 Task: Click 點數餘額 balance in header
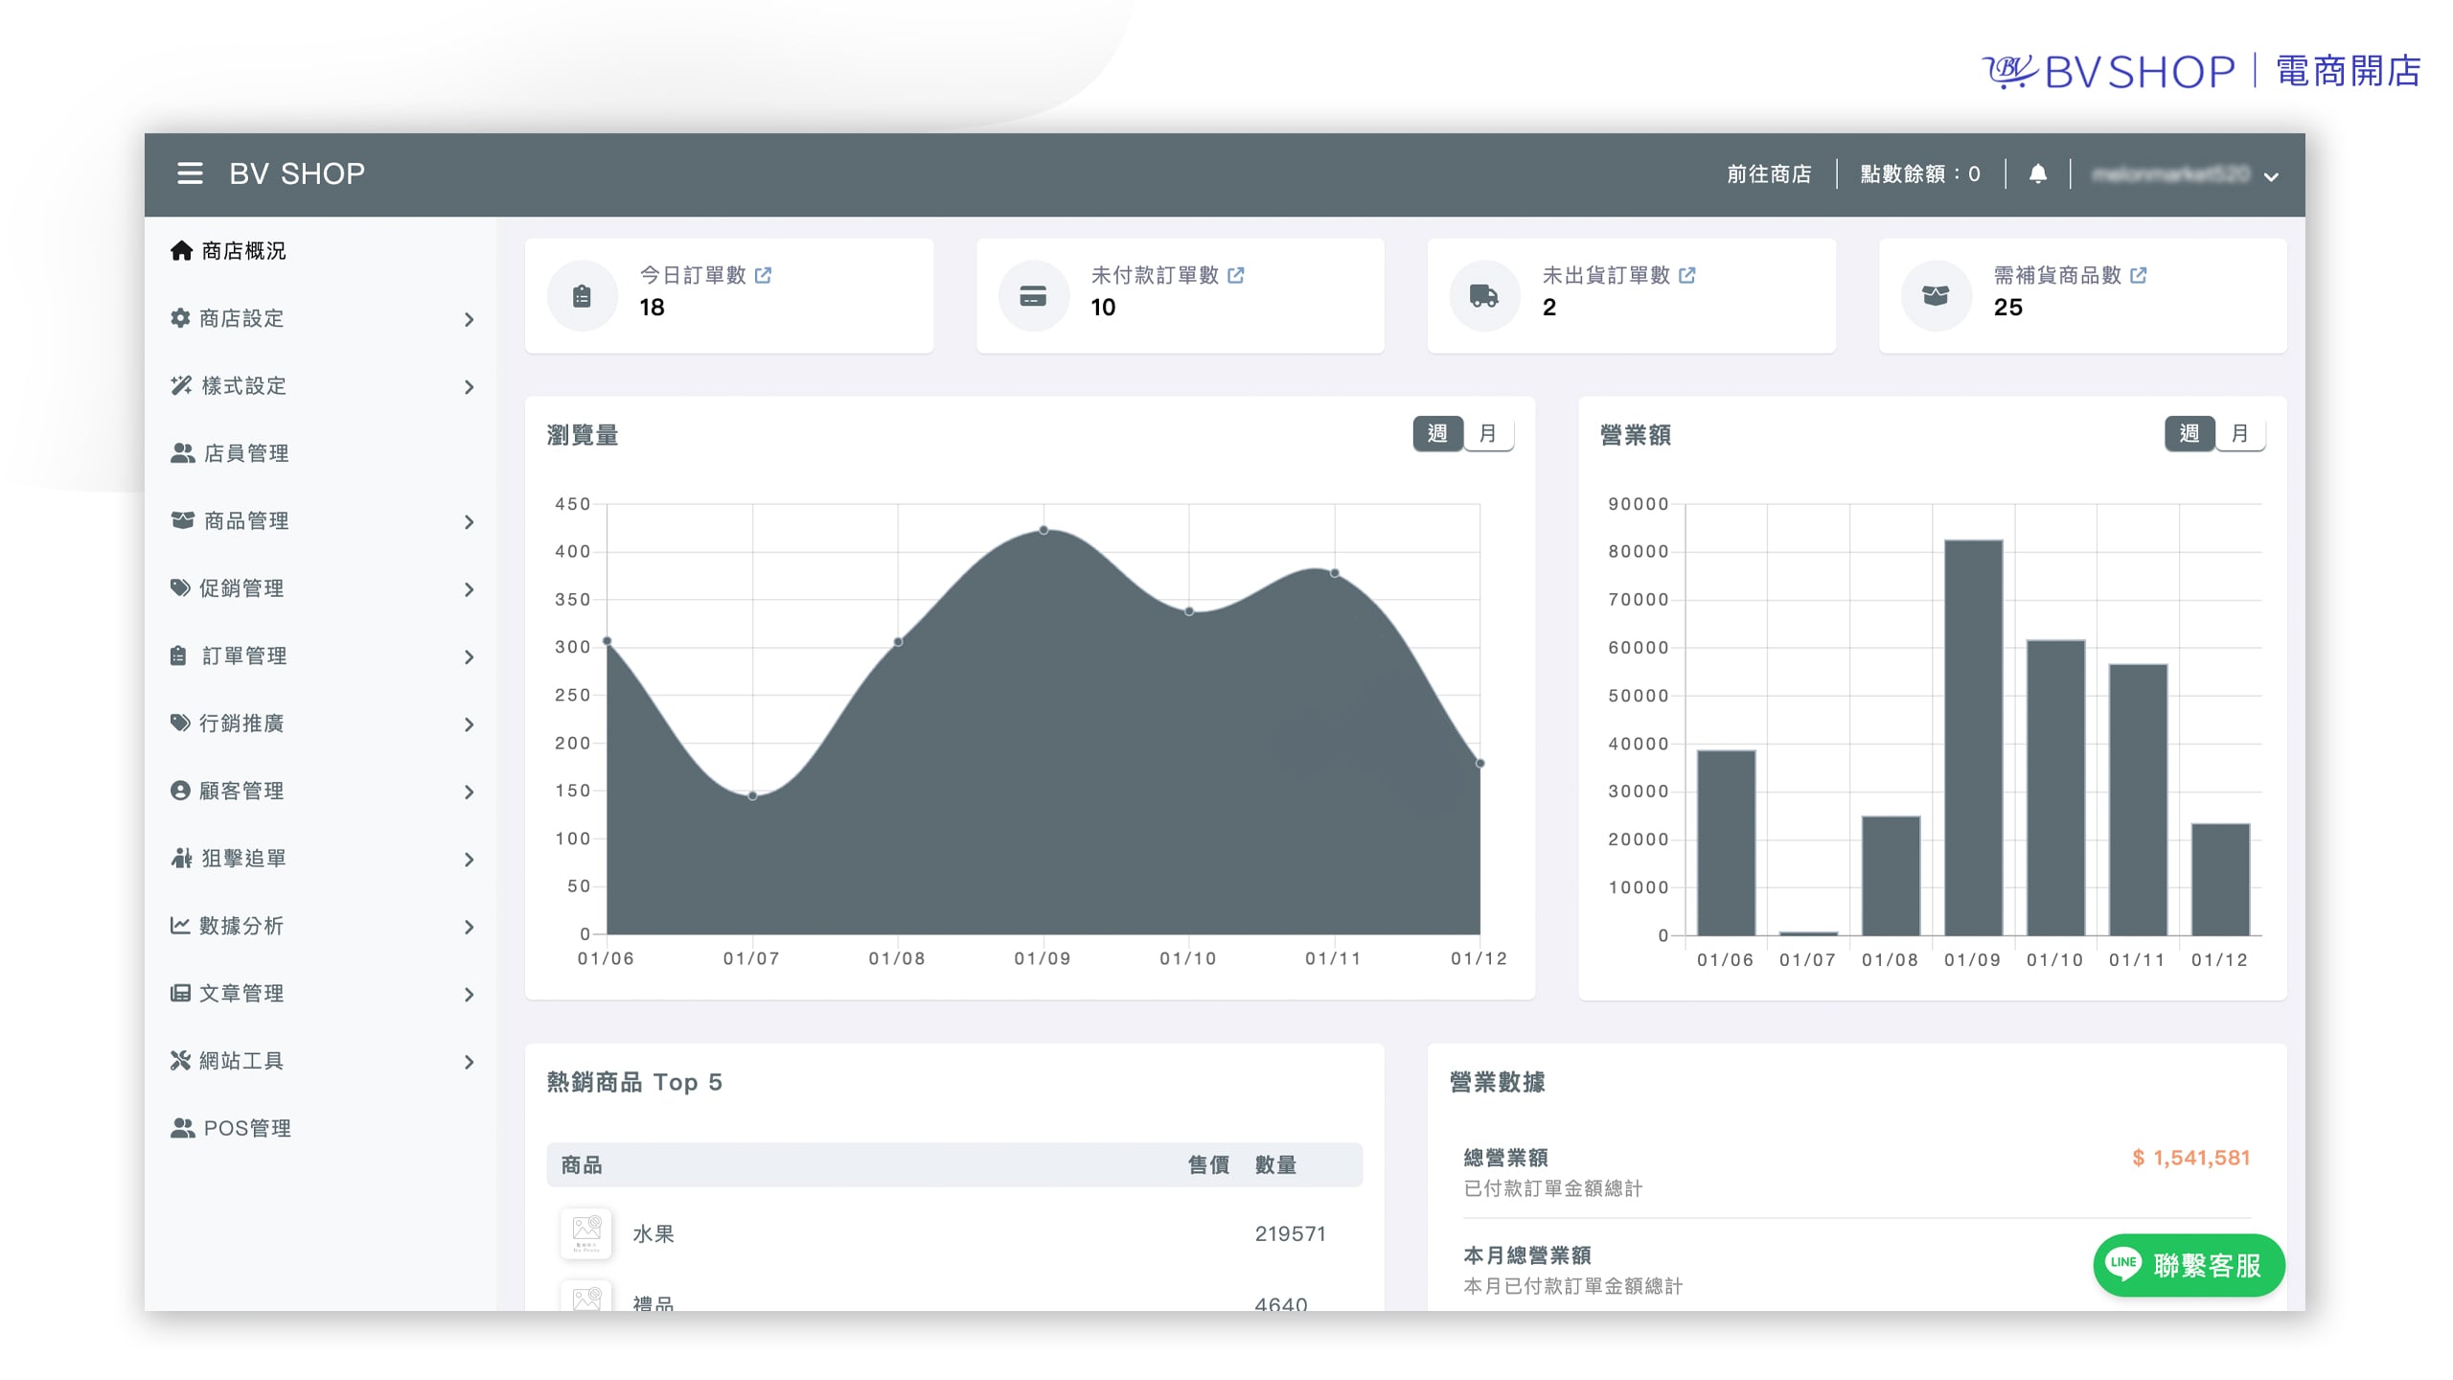1920,173
